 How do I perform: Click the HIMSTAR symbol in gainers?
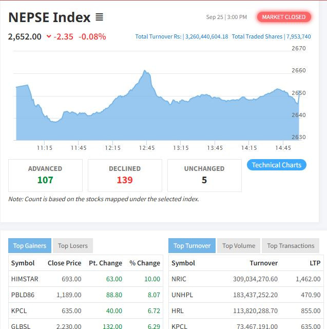point(25,279)
